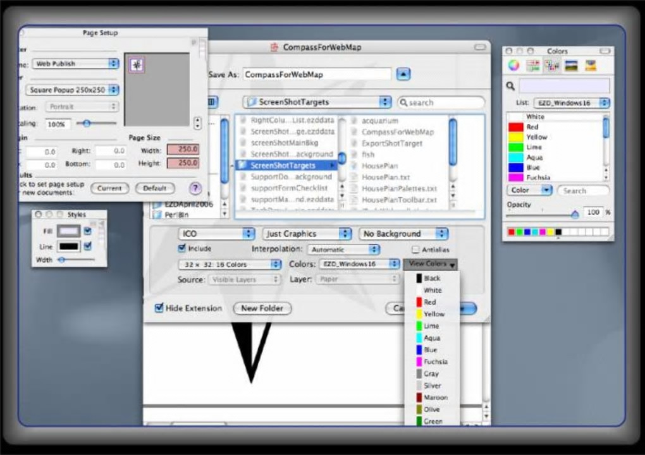Collapse the save dialog with the arrow button

[403, 75]
